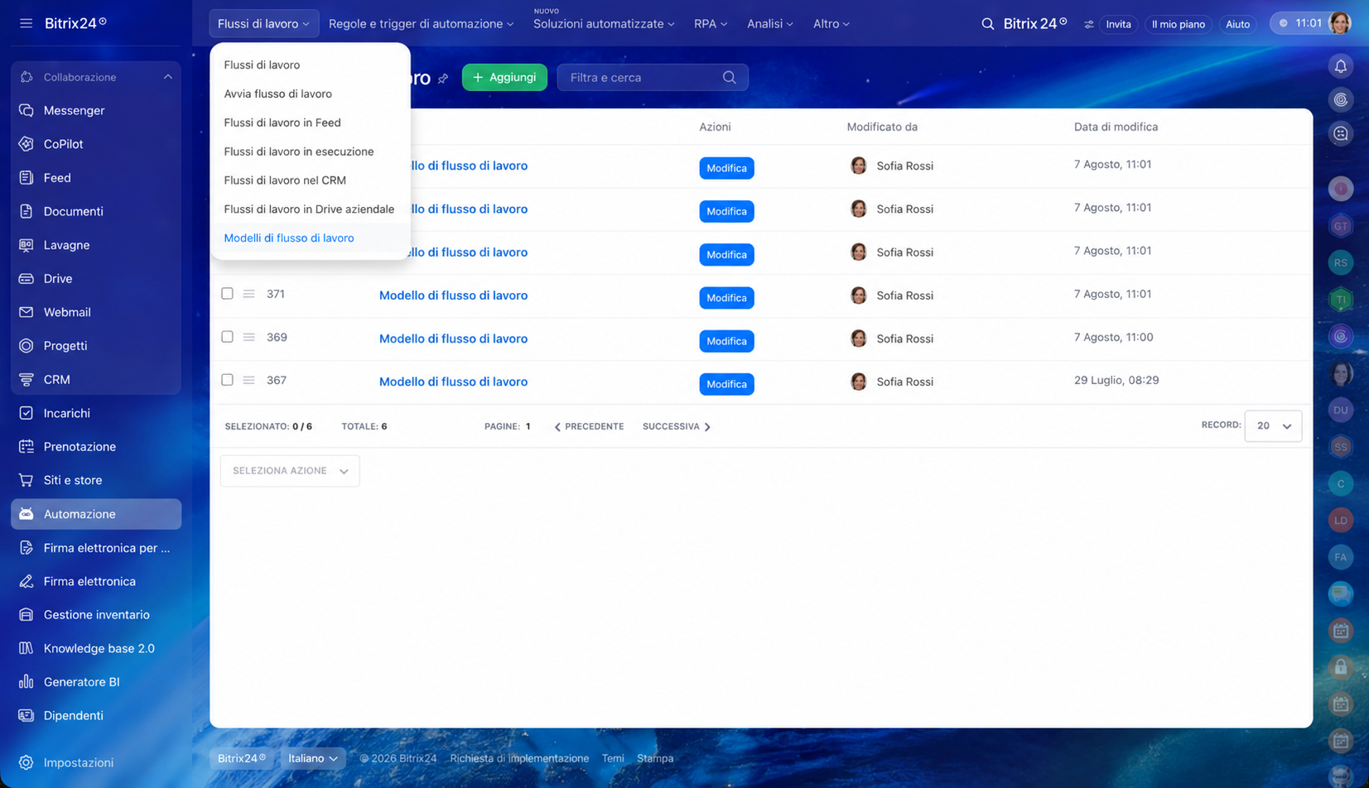This screenshot has height=788, width=1369.
Task: Select the checkbox for row 369
Action: 227,337
